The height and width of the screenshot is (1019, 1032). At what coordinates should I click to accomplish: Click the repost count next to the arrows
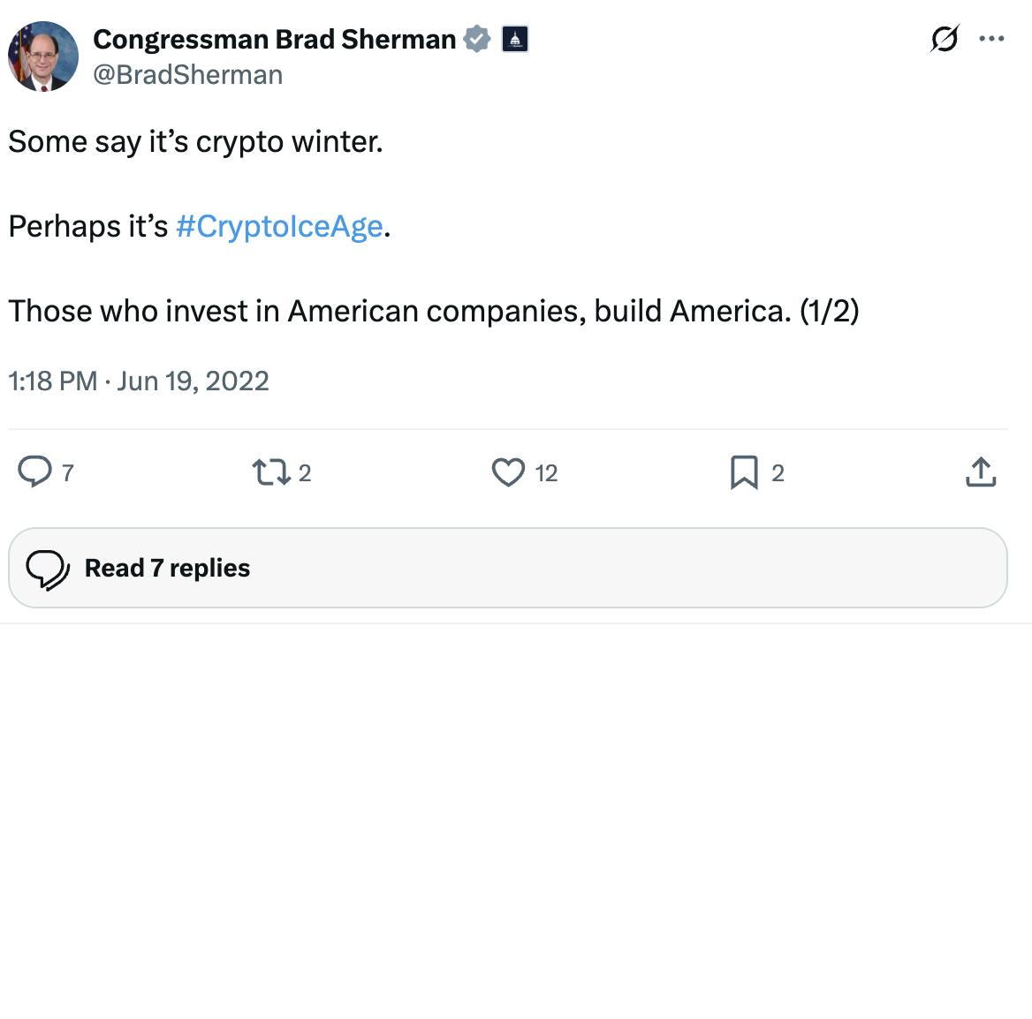305,473
